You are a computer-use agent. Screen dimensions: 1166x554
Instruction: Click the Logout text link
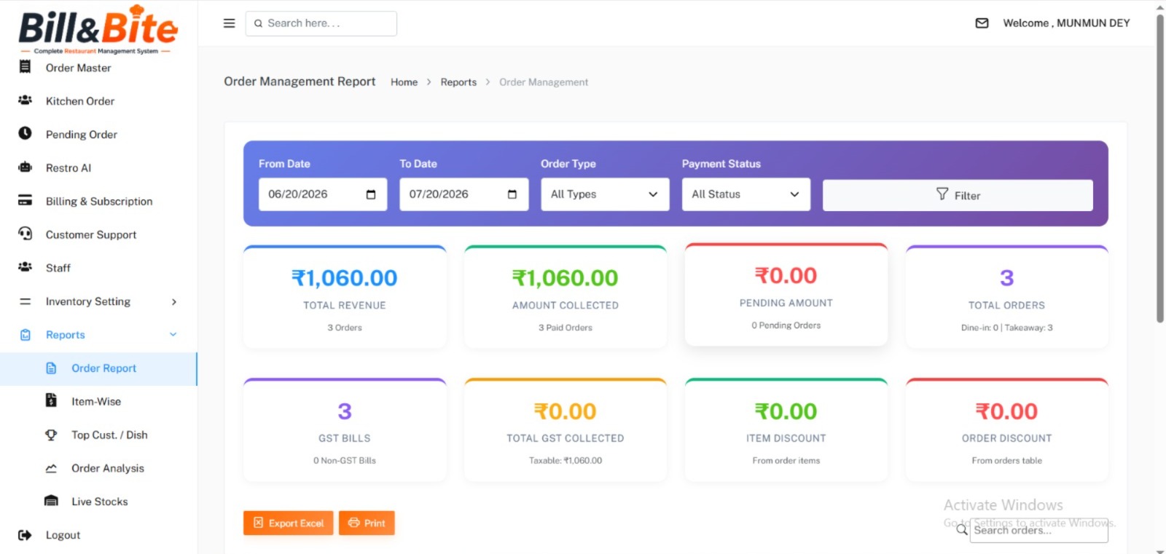(x=63, y=535)
